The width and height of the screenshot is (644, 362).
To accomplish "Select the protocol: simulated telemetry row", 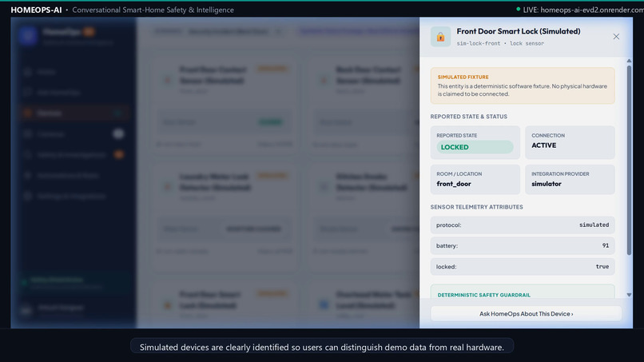I will point(523,225).
